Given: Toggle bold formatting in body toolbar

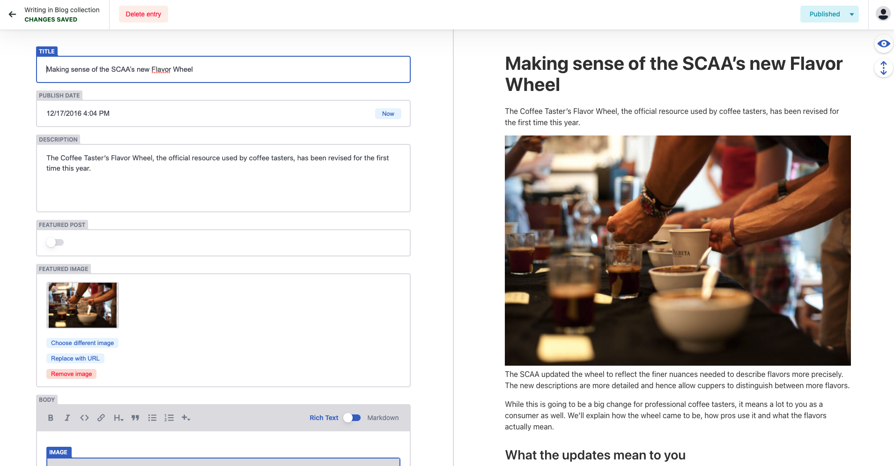Looking at the screenshot, I should coord(51,418).
